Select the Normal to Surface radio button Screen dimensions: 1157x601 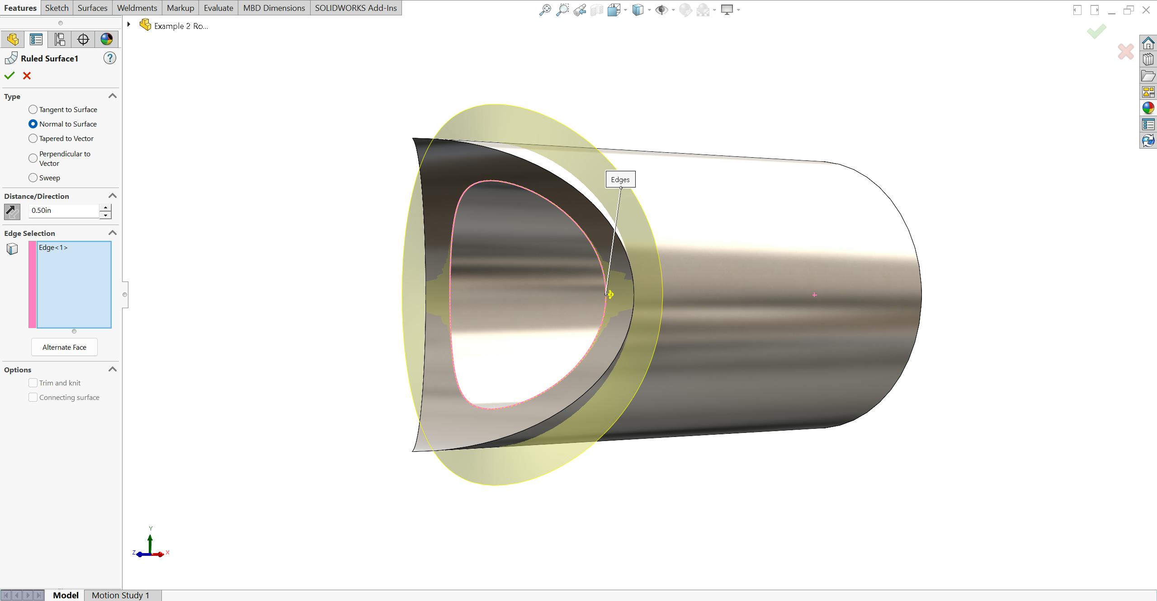[x=33, y=124]
